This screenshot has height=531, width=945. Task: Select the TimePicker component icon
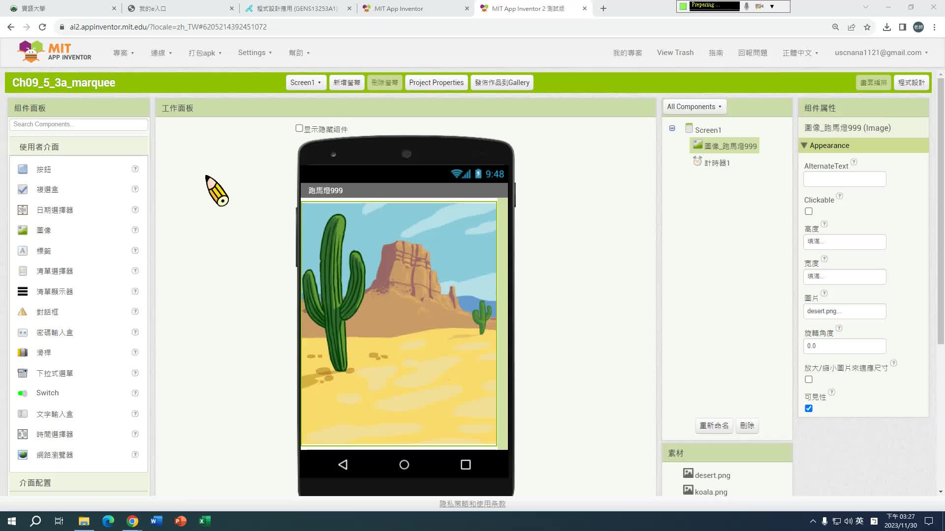tap(23, 434)
